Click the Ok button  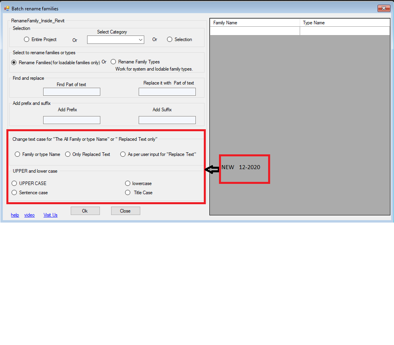tap(85, 211)
